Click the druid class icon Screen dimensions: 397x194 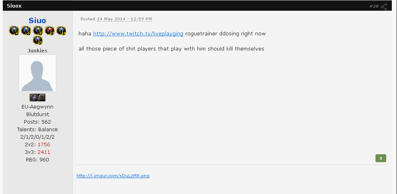(x=41, y=97)
